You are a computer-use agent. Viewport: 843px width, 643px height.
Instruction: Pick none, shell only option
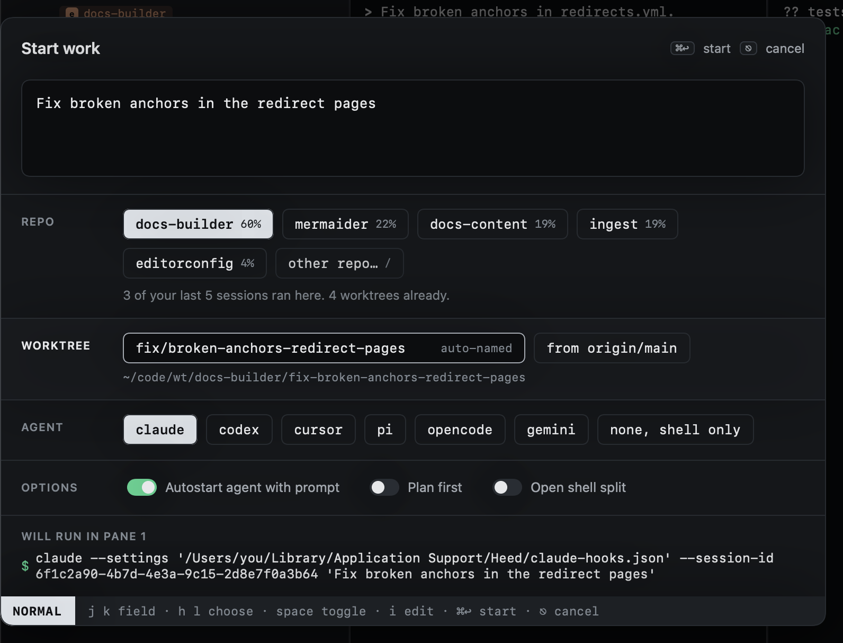675,430
